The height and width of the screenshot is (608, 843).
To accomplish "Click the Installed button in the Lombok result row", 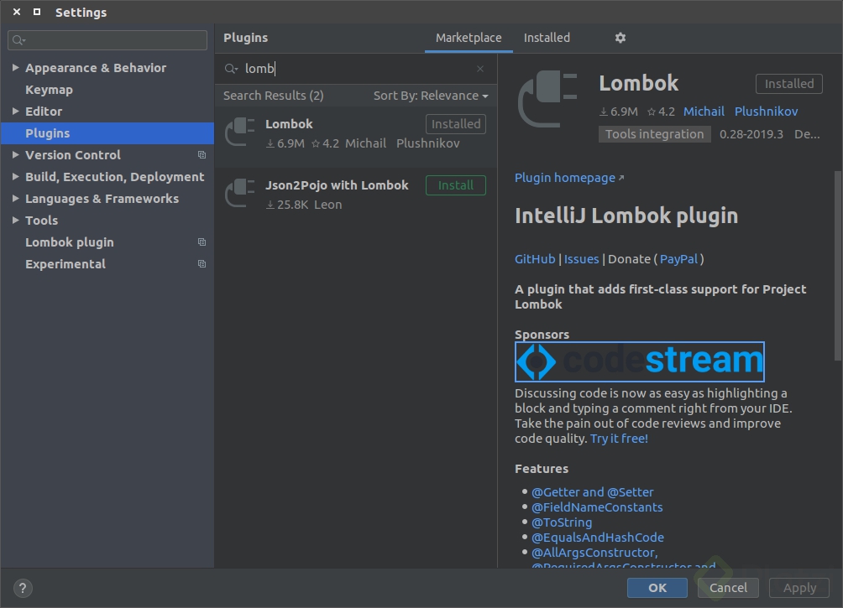I will (456, 124).
